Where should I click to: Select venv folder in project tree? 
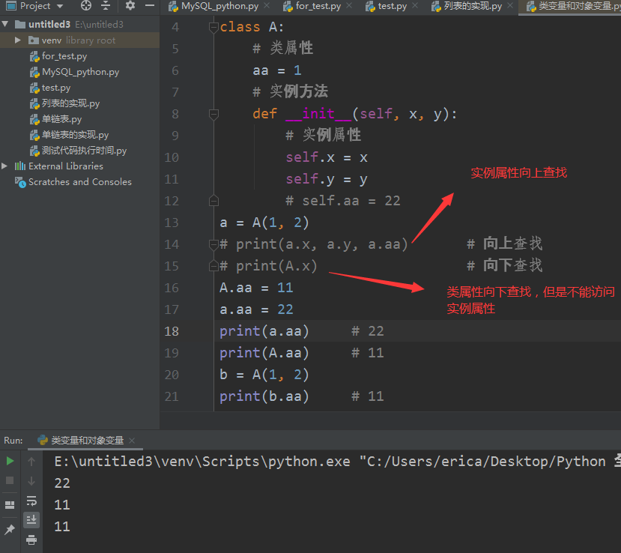(52, 40)
